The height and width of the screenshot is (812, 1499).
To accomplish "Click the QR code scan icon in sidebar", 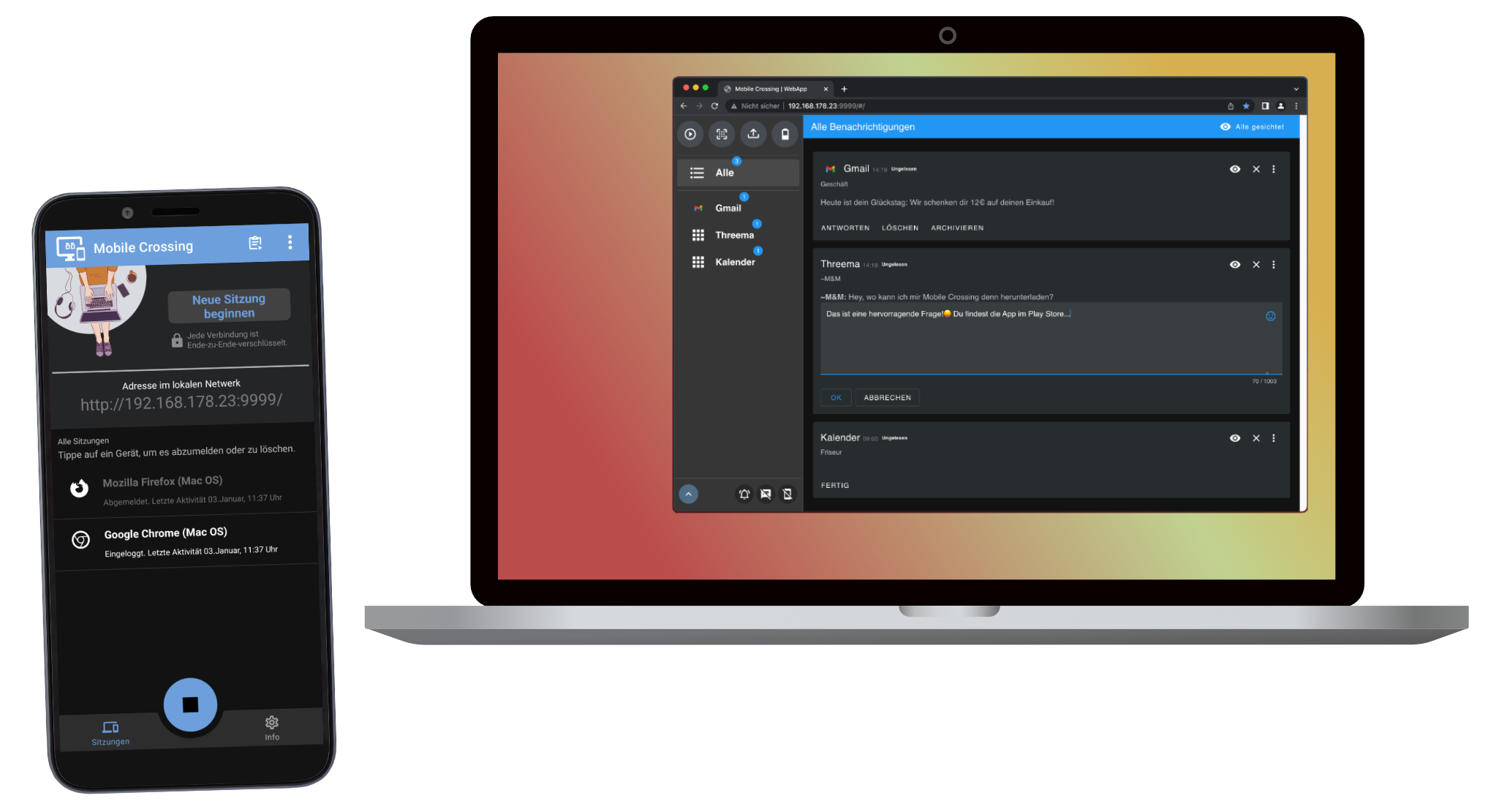I will [722, 134].
